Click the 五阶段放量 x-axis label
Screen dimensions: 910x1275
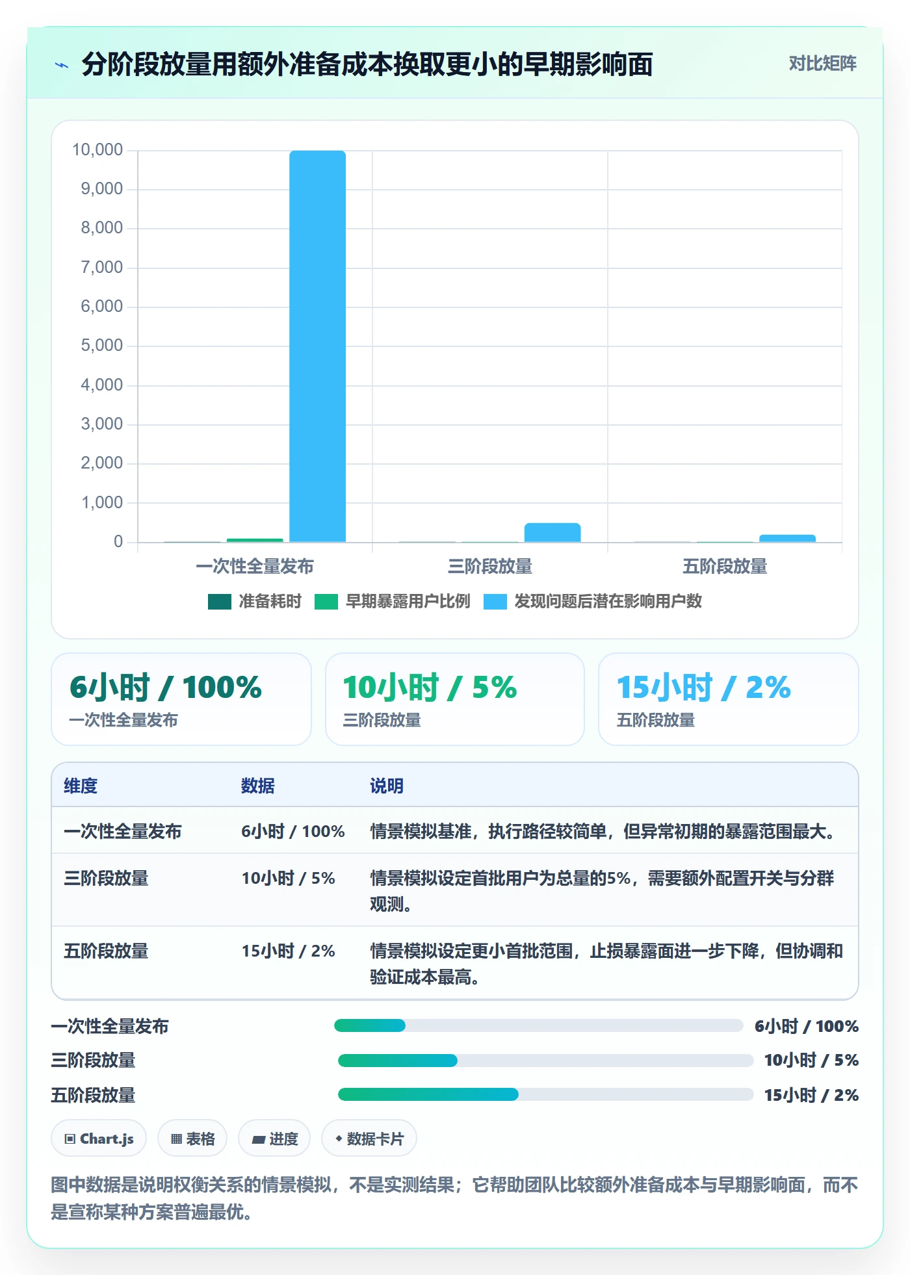click(725, 566)
